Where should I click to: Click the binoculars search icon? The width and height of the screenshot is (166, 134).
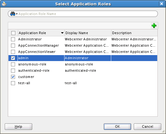(13, 14)
